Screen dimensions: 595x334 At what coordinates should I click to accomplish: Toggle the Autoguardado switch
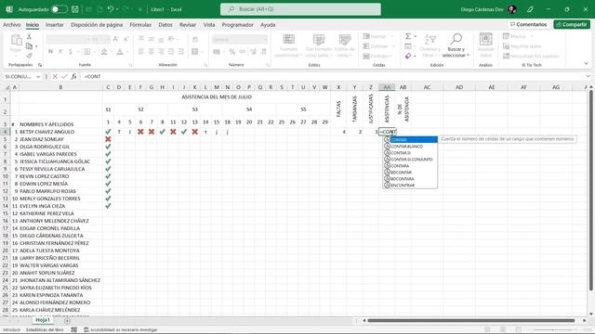pyautogui.click(x=59, y=9)
